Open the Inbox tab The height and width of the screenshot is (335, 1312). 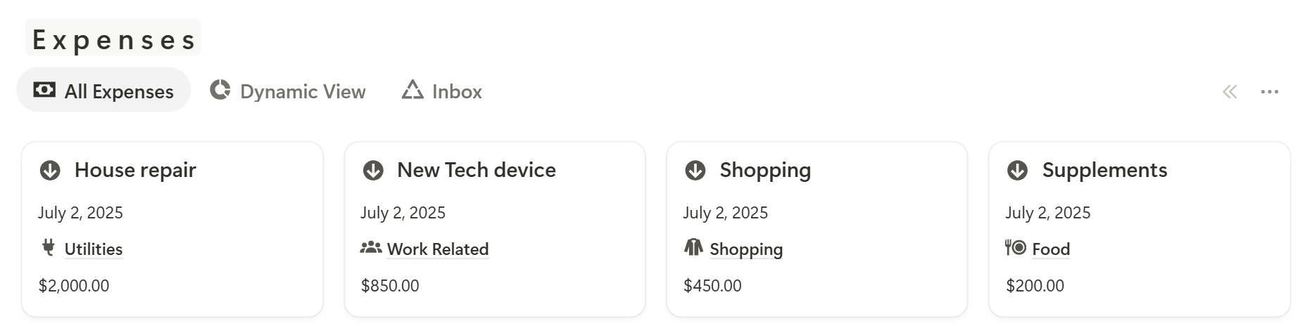point(442,91)
